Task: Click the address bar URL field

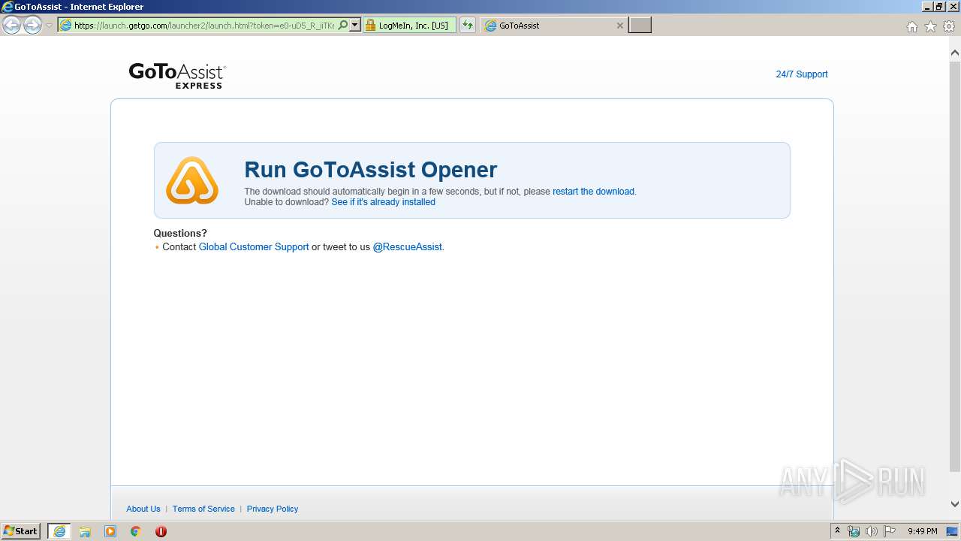Action: pos(204,26)
